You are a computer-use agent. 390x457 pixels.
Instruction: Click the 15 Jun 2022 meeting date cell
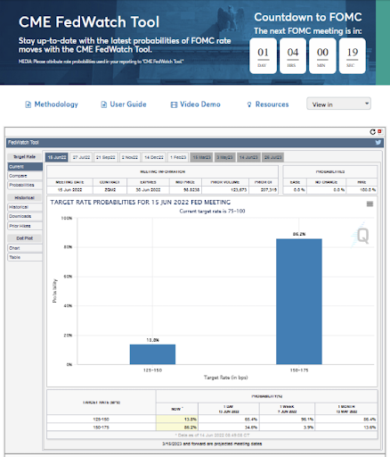pos(70,190)
